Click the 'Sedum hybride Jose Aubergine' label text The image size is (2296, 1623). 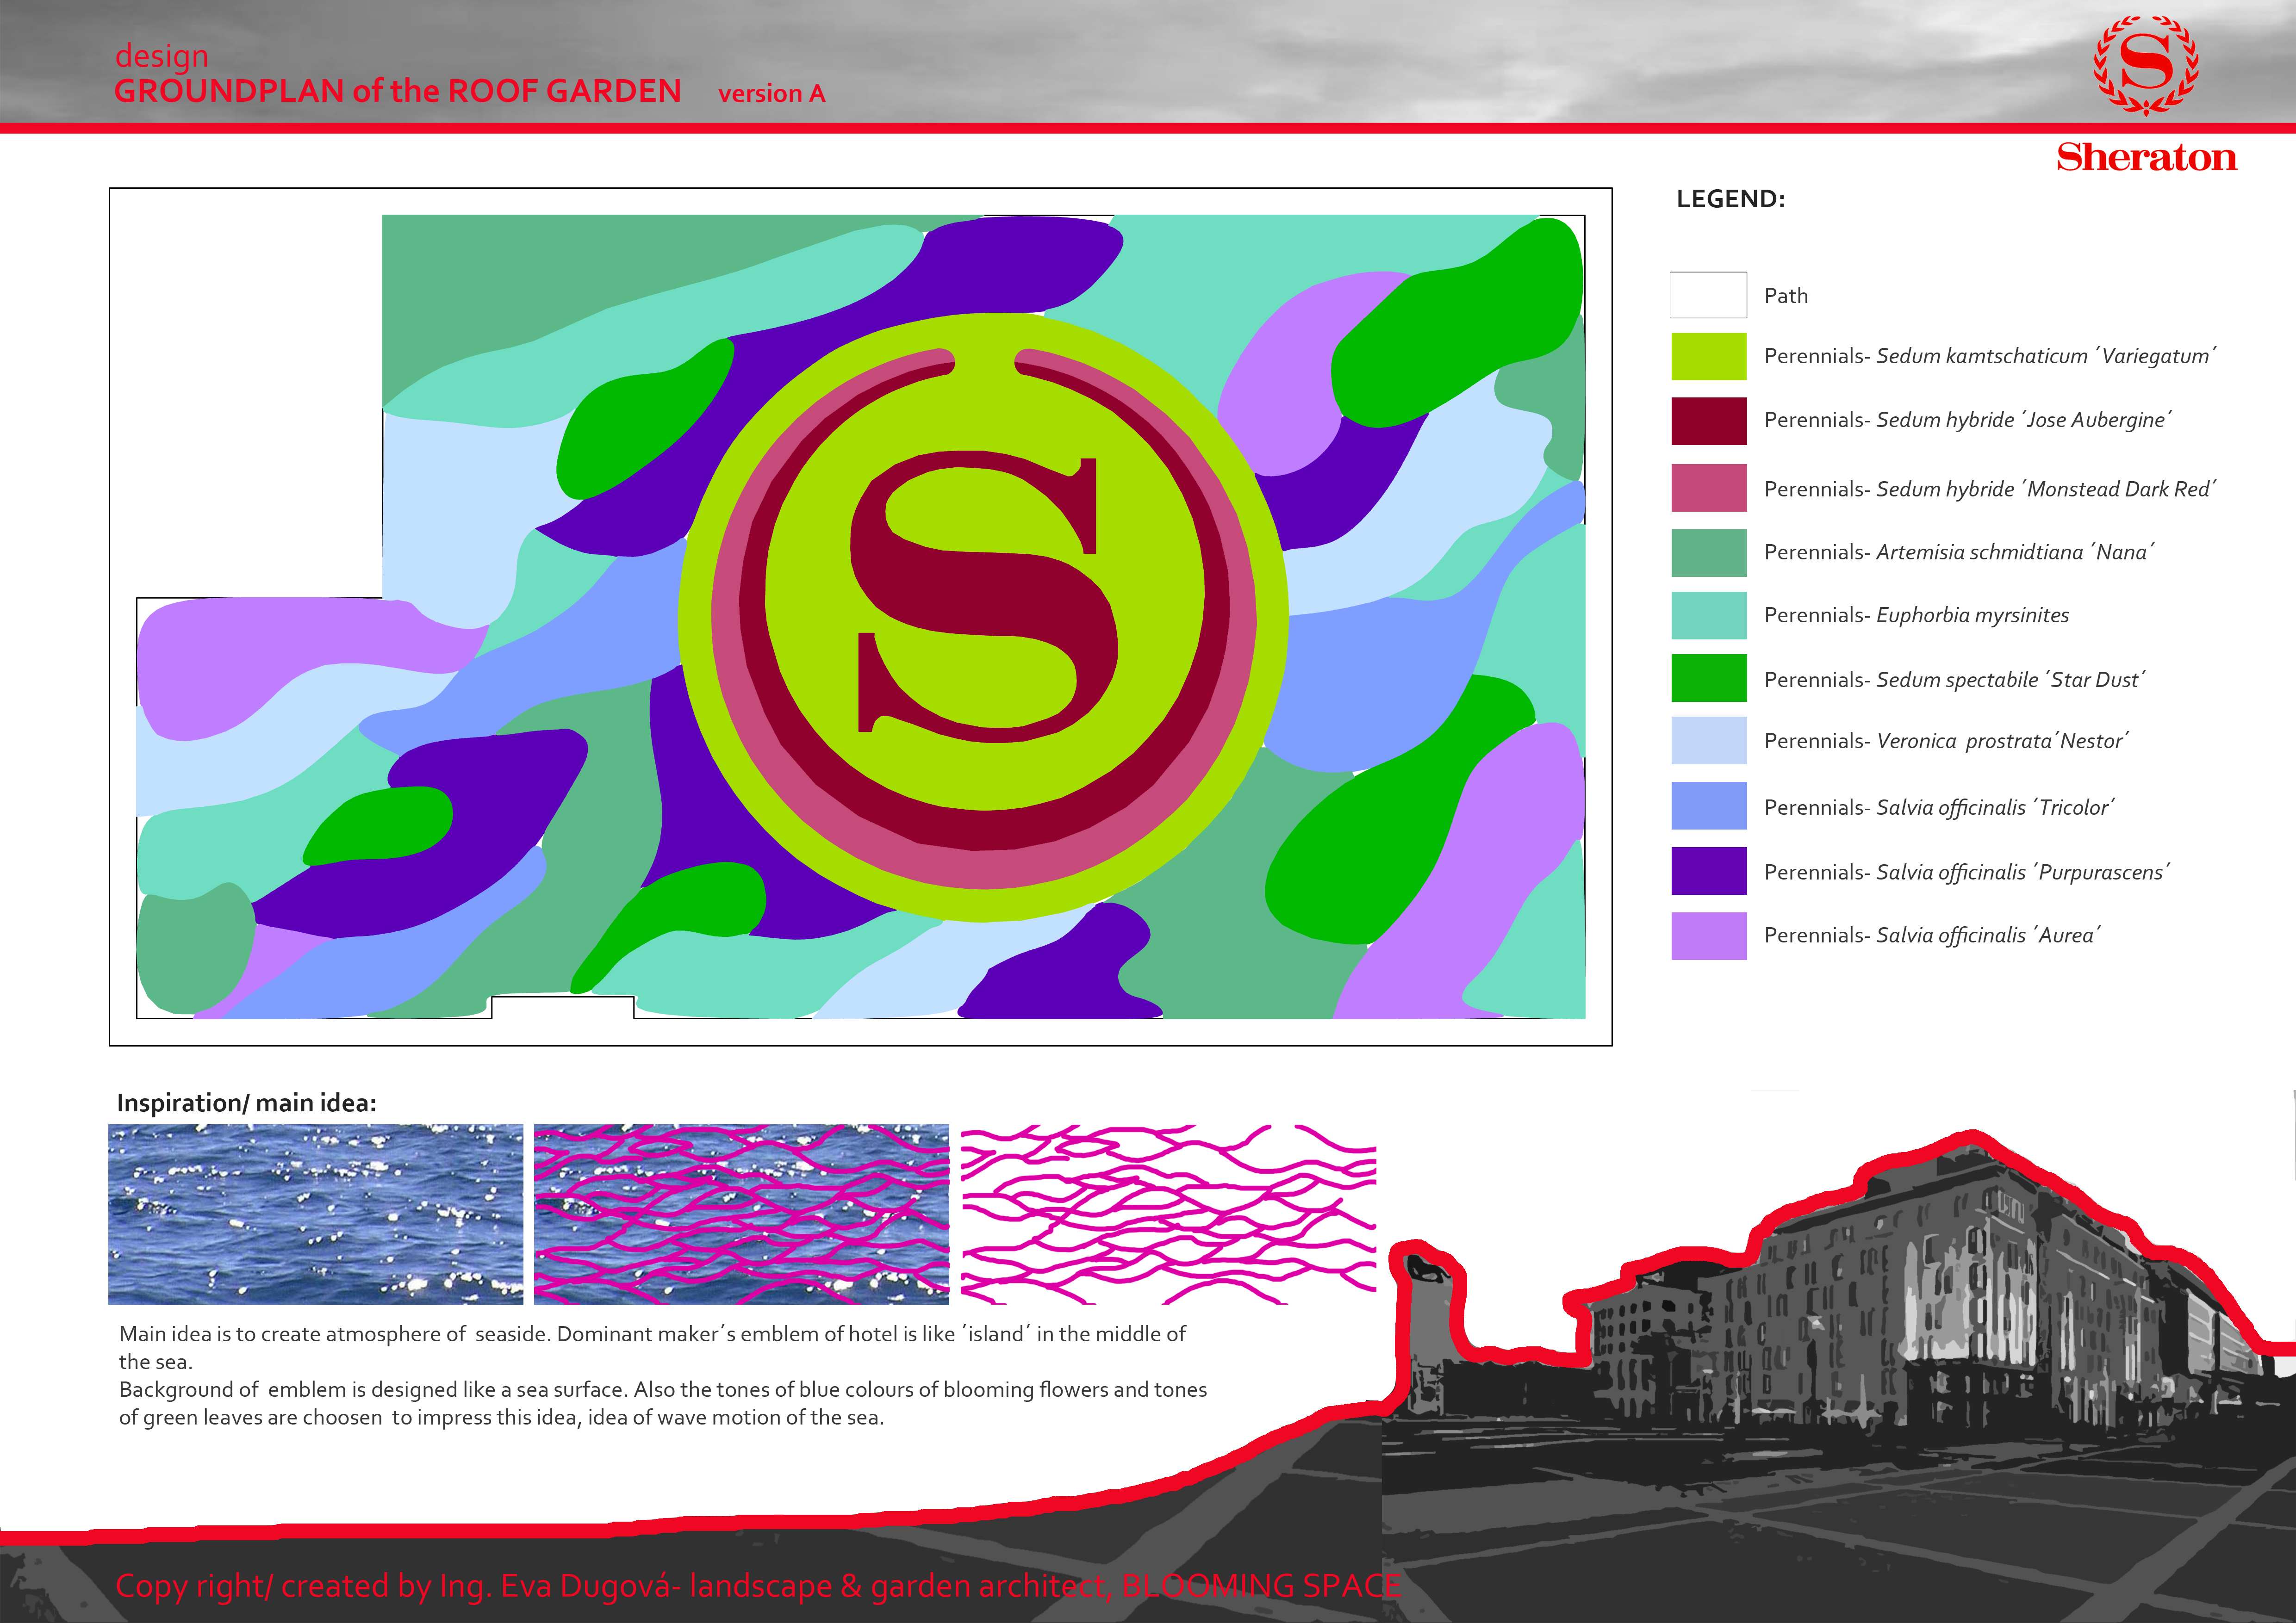(1968, 420)
